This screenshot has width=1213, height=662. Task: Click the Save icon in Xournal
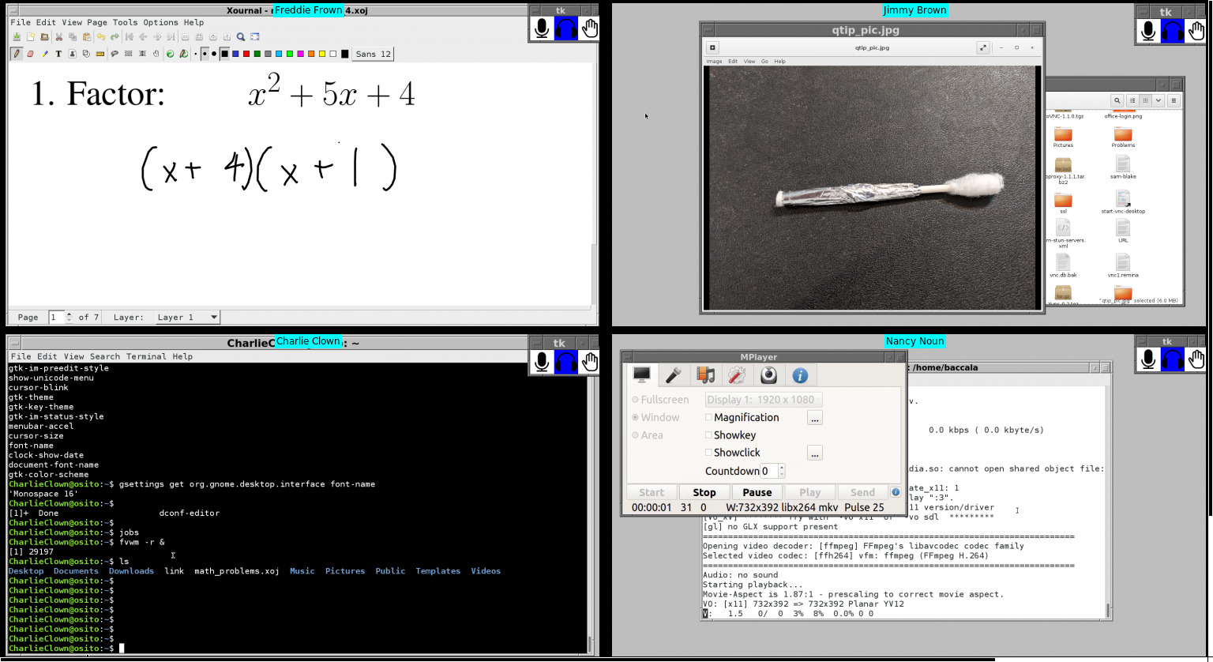point(17,36)
